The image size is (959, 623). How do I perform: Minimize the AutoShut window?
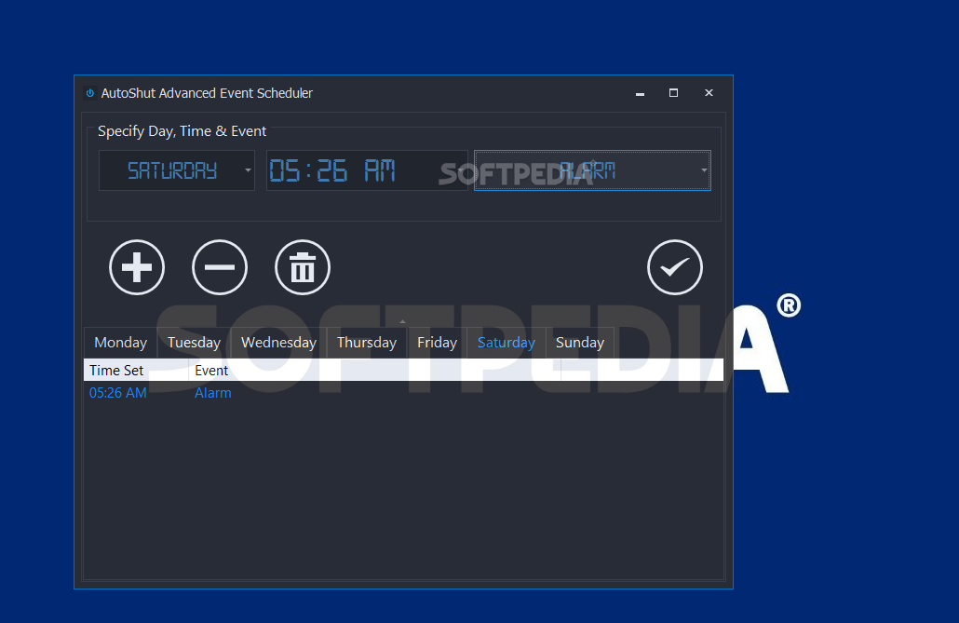pos(640,93)
